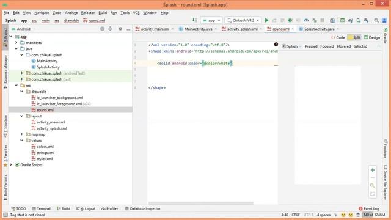
Task: Hide the Project panel with minus icon
Action: click(128, 29)
